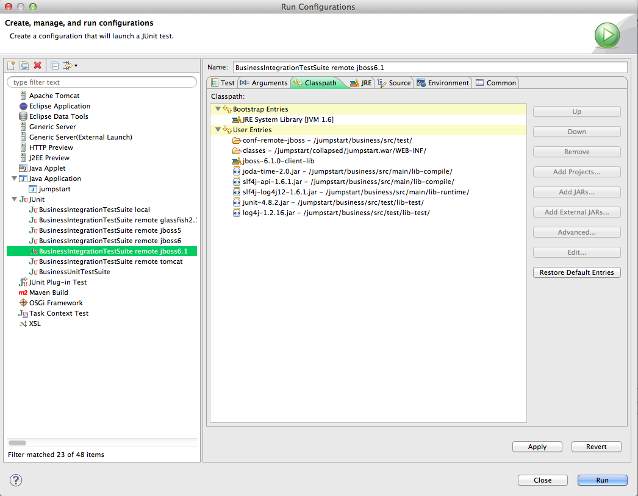Viewport: 638px width, 496px height.
Task: Click the Add JARs... button
Action: 576,192
